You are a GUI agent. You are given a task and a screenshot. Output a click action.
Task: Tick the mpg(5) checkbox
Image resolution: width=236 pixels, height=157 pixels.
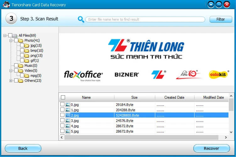point(22,75)
